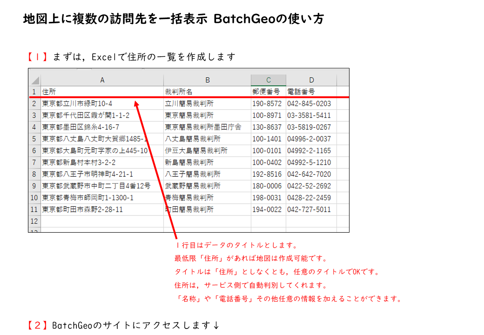Select cell 町田簡易裁判所
Viewport: 484px width, 335px height.
point(208,209)
